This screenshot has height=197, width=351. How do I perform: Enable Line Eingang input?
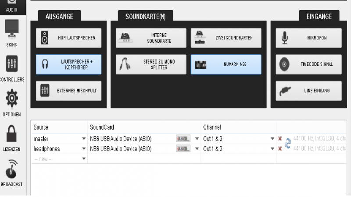click(309, 91)
